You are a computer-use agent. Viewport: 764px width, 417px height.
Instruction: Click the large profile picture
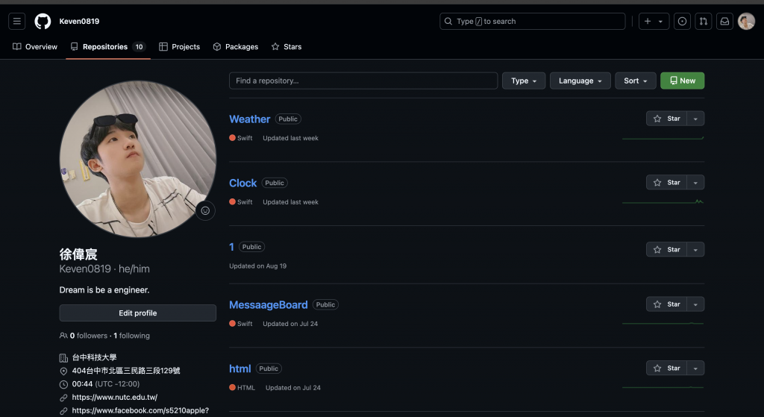[138, 160]
